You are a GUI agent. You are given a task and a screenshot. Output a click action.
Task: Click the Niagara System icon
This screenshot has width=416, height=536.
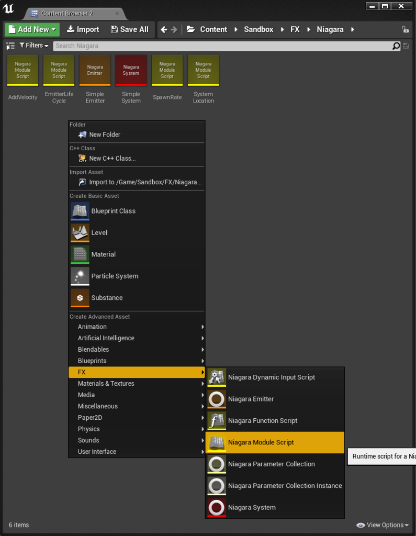tap(217, 508)
